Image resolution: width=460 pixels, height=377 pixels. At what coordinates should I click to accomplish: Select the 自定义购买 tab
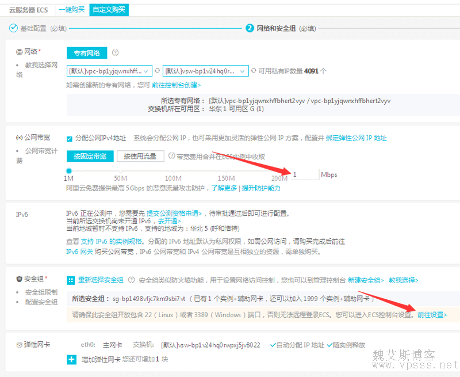[109, 9]
